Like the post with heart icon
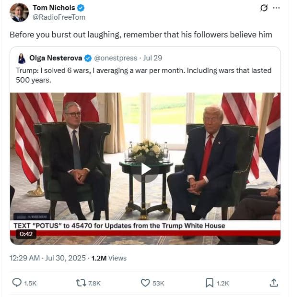292x297 pixels. (145, 283)
